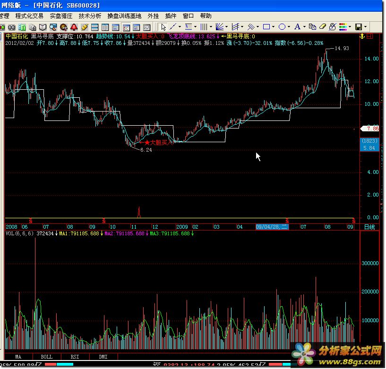Open the 实盘猎庄 menu

(x=61, y=16)
